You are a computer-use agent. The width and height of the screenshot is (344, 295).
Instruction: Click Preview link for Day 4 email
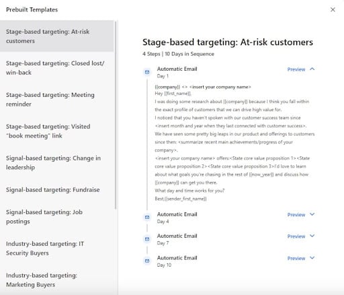(x=296, y=215)
